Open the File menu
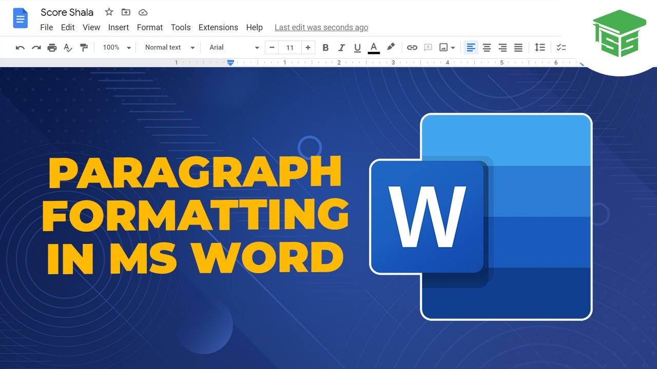 coord(46,28)
